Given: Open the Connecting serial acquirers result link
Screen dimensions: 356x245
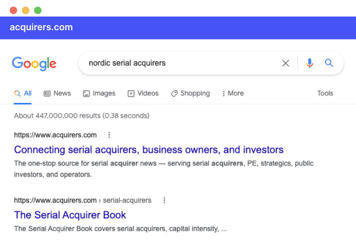Looking at the screenshot, I should pos(149,150).
